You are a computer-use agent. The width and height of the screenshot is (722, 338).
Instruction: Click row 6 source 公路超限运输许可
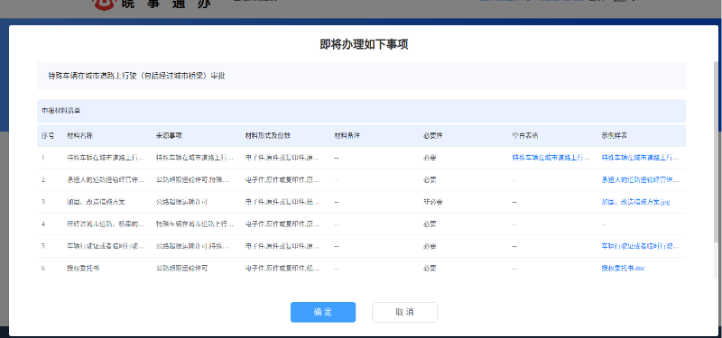click(x=181, y=268)
